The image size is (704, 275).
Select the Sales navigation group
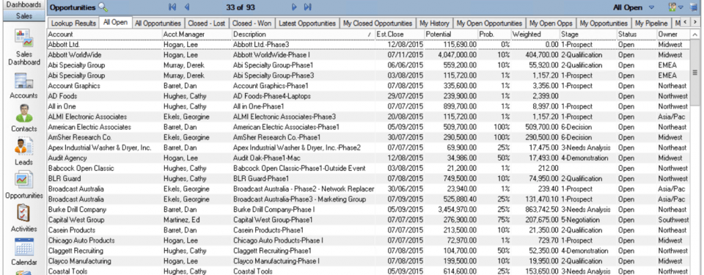pyautogui.click(x=23, y=15)
